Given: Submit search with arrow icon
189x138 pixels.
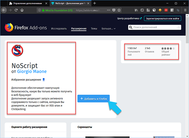Looking at the screenshot, I should point(178,28).
